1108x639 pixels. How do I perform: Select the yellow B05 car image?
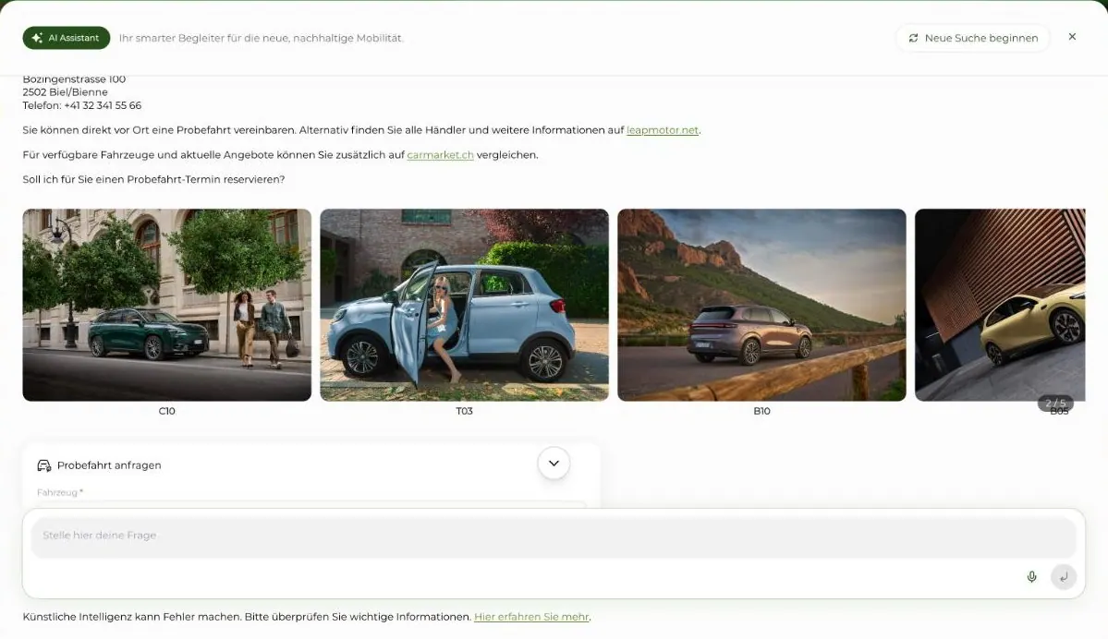pos(1000,305)
